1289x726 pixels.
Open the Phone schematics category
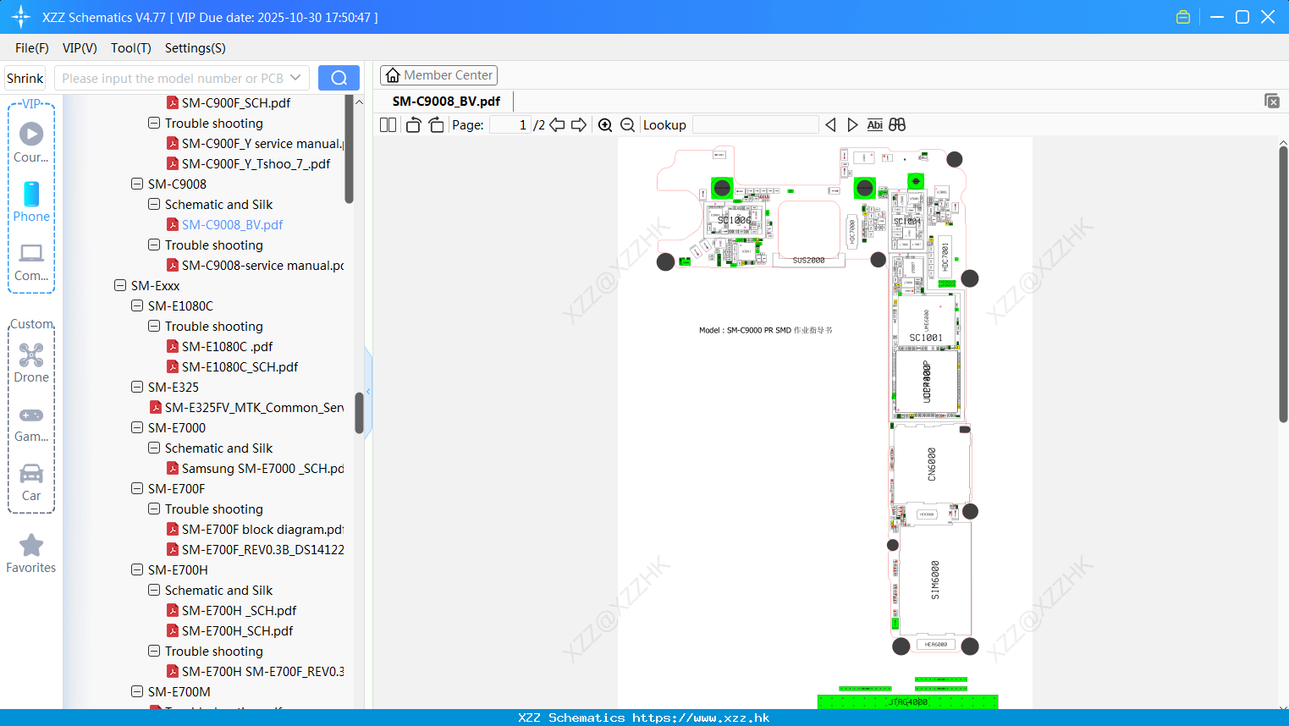coord(31,201)
